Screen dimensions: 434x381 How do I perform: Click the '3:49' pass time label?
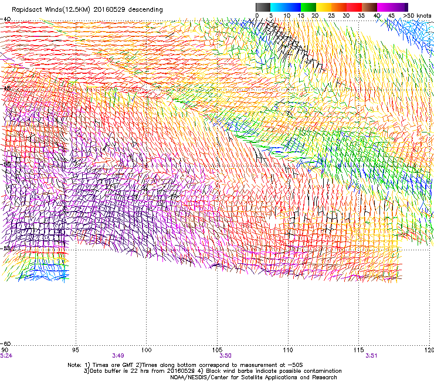(118, 356)
